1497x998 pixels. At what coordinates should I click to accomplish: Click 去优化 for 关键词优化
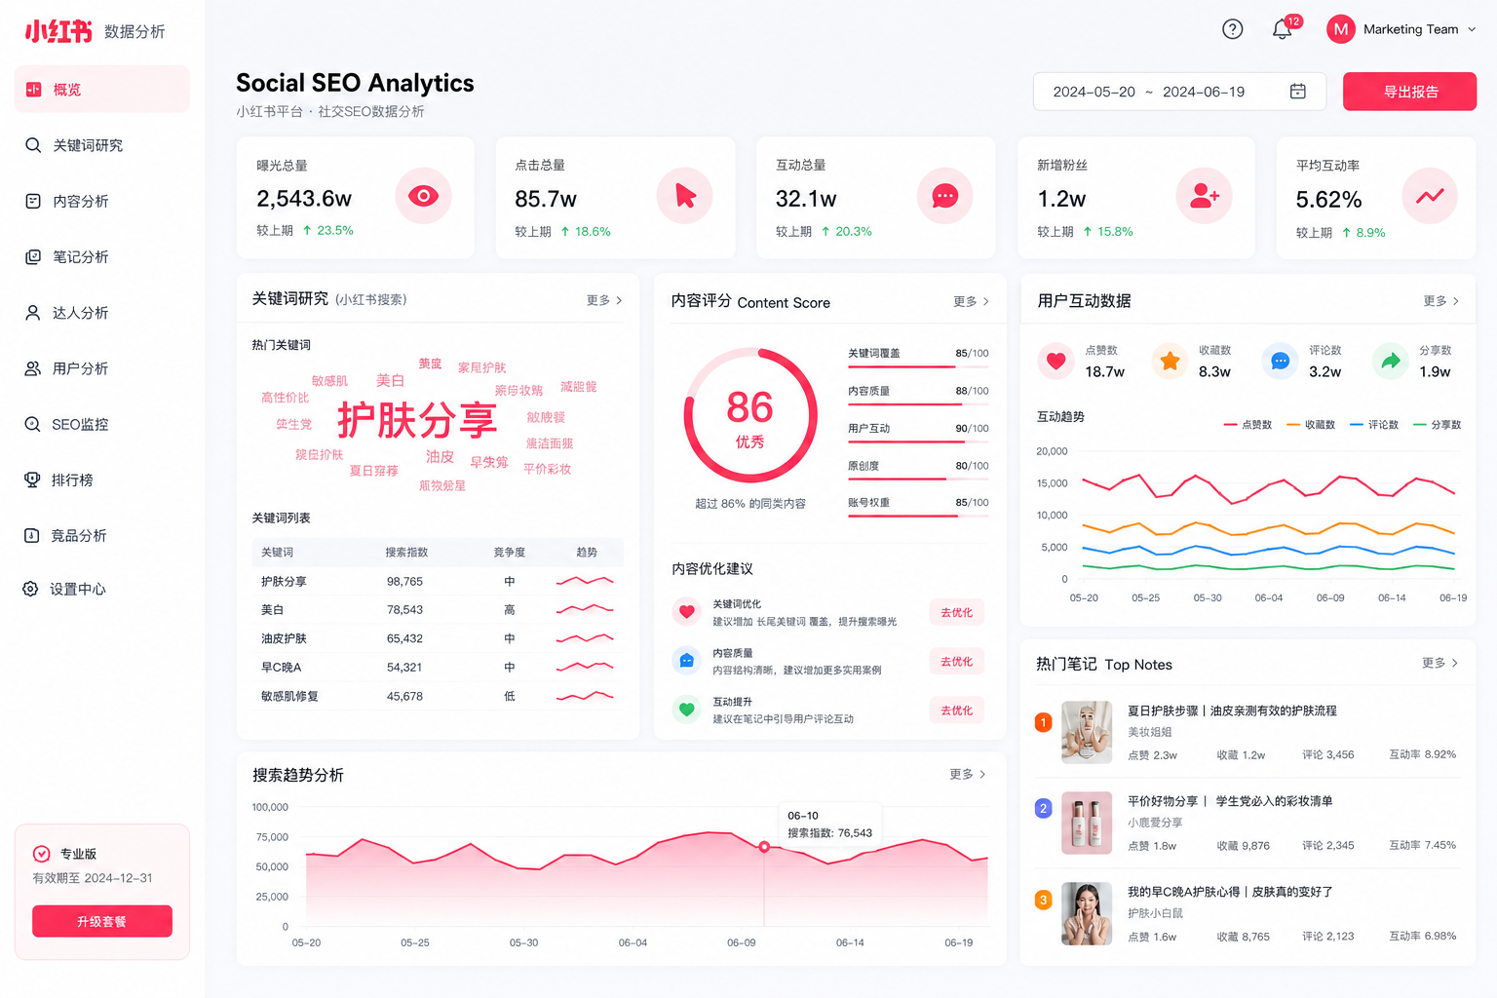point(956,612)
